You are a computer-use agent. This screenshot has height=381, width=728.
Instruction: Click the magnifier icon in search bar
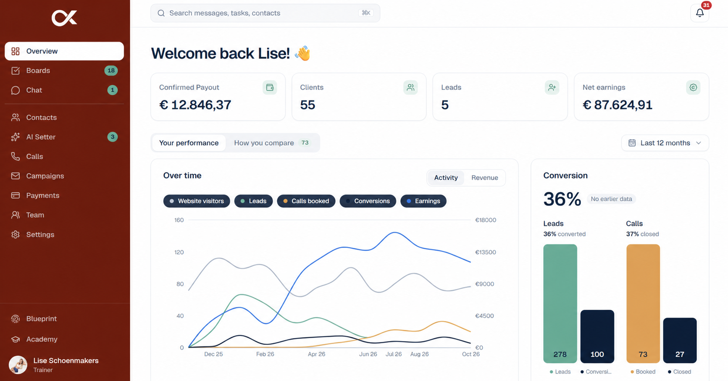click(x=161, y=13)
